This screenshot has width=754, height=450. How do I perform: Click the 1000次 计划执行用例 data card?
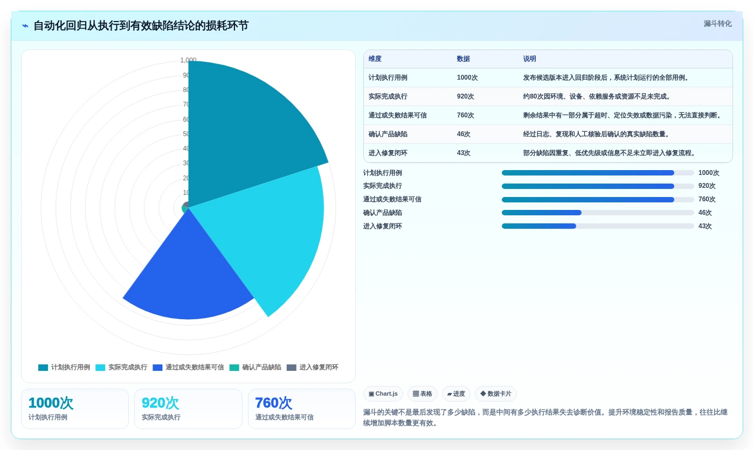pos(75,409)
